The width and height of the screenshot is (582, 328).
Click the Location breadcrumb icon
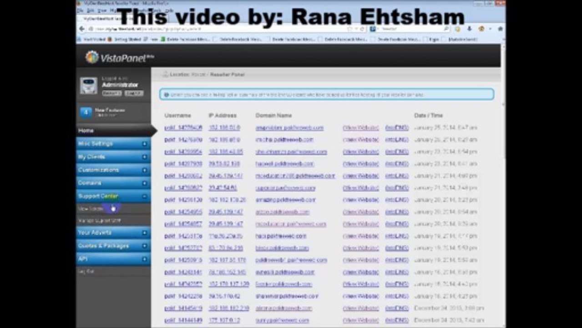tap(165, 74)
